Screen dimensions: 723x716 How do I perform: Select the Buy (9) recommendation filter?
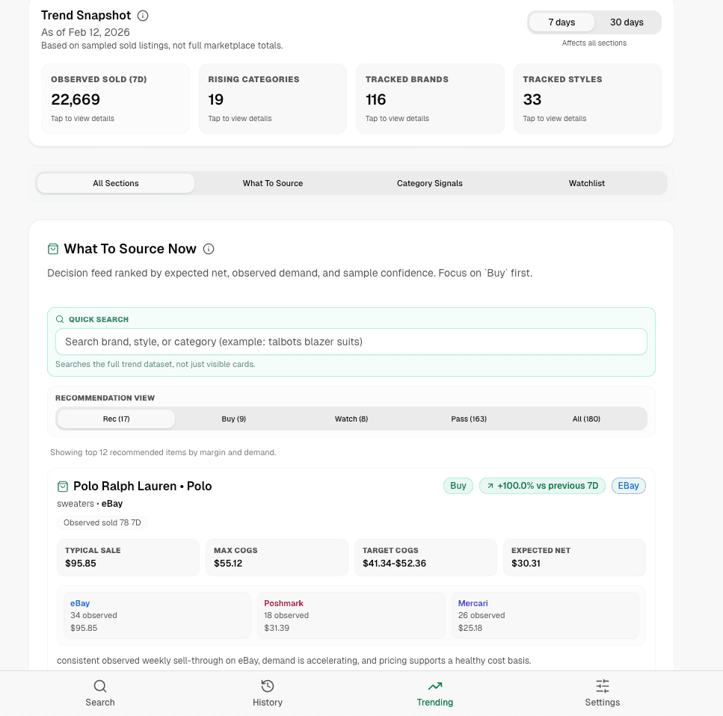234,419
